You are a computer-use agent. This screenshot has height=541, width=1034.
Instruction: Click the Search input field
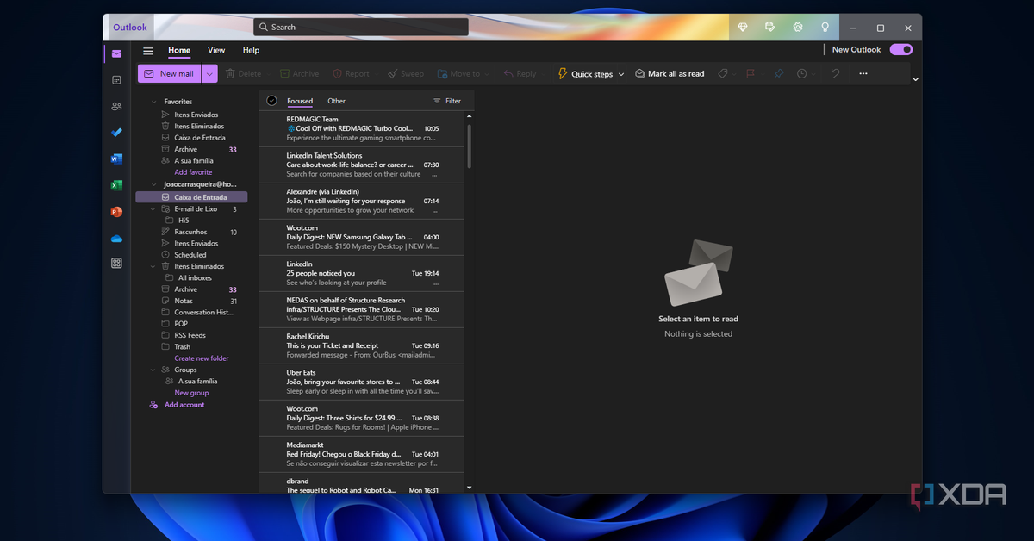click(x=362, y=28)
